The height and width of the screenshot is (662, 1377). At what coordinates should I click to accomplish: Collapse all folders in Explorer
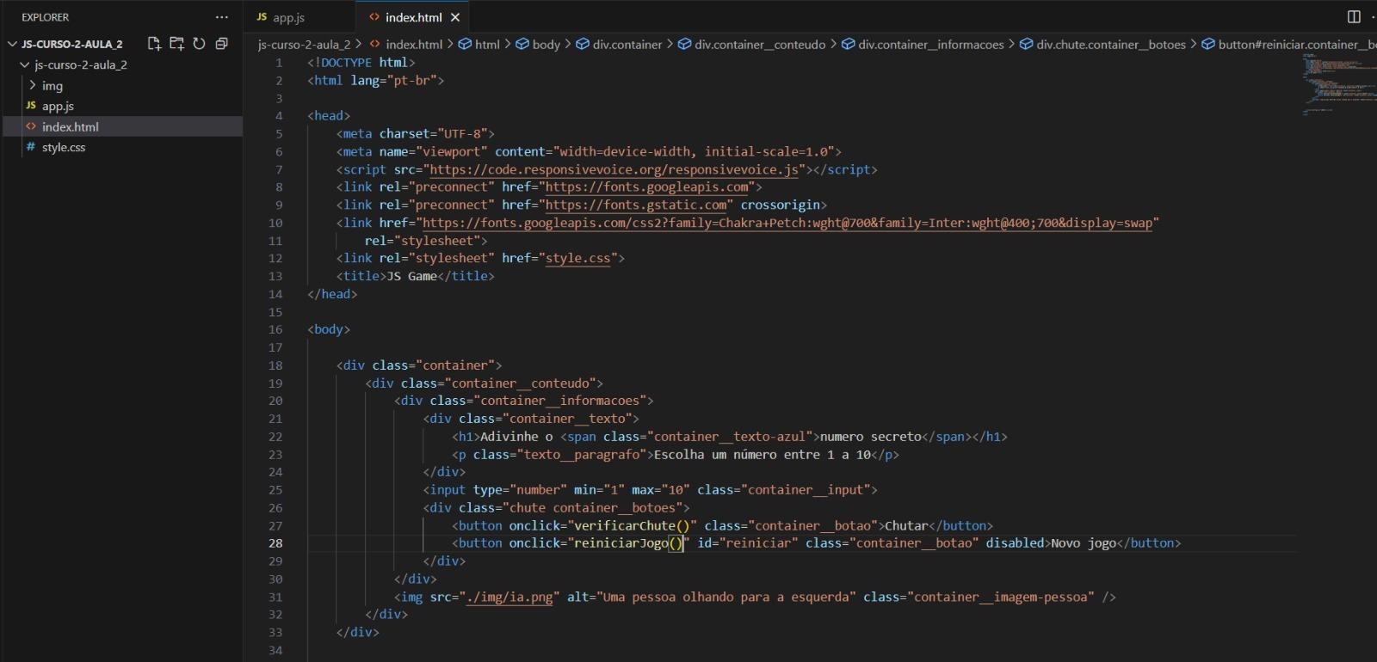[221, 44]
